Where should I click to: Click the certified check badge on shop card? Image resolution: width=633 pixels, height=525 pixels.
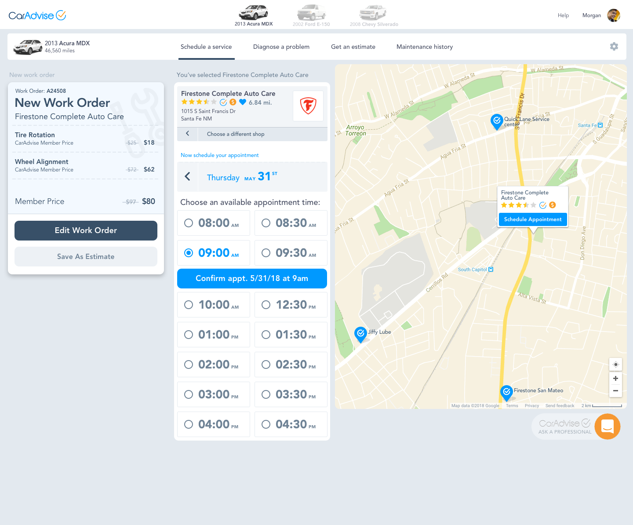pos(223,102)
